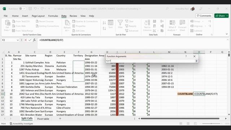Click the Share button
231x130 pixels.
[x=220, y=16]
